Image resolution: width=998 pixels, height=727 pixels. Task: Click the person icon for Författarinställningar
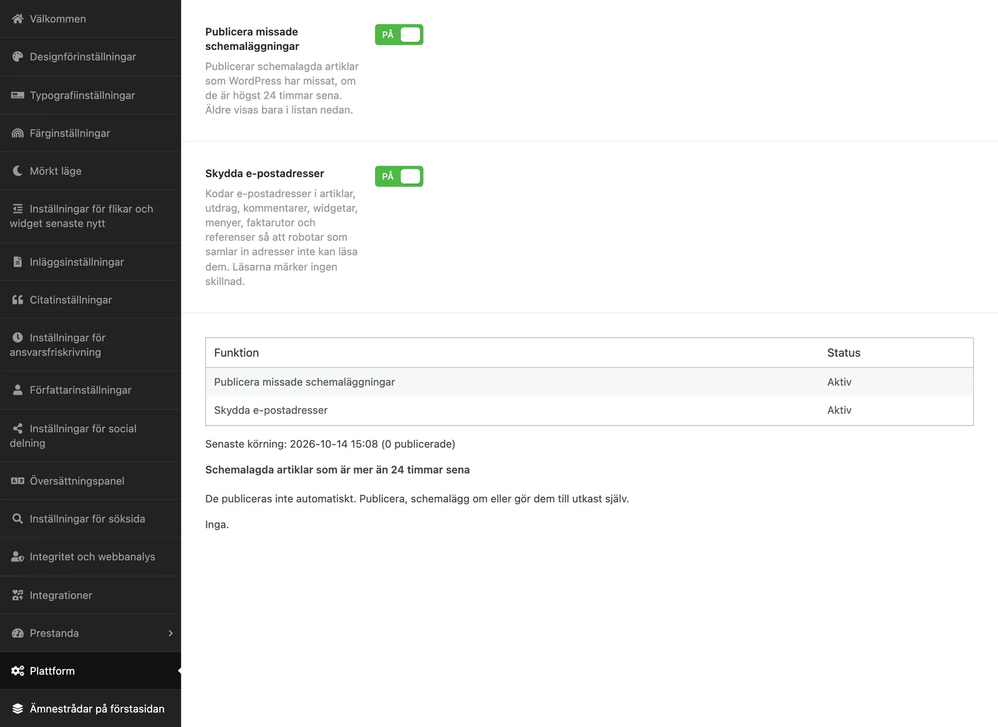click(x=17, y=390)
